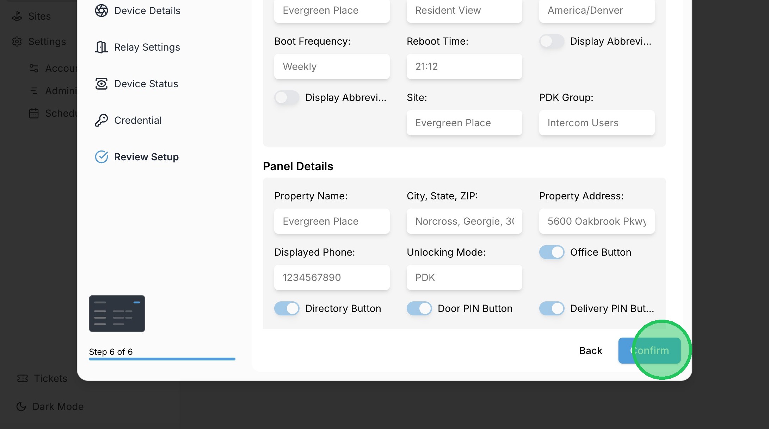
Task: Open the Boot Frequency Weekly dropdown
Action: click(x=332, y=66)
